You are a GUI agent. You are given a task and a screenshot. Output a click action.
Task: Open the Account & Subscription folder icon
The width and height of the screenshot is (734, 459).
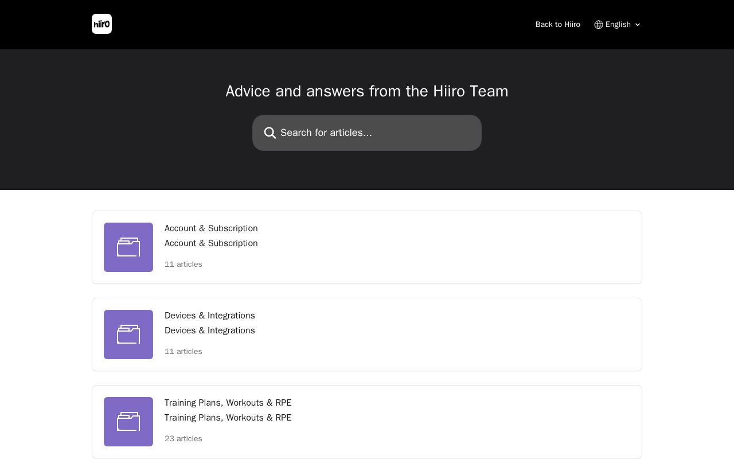click(128, 247)
